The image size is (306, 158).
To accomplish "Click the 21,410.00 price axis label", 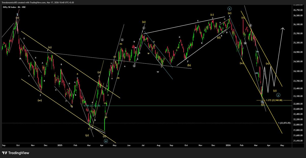I will tap(298, 141).
